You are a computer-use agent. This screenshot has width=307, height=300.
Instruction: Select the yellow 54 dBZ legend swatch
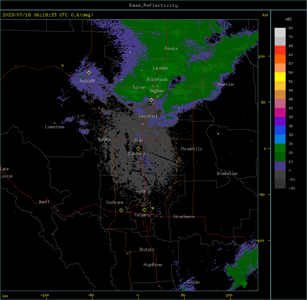[280, 77]
